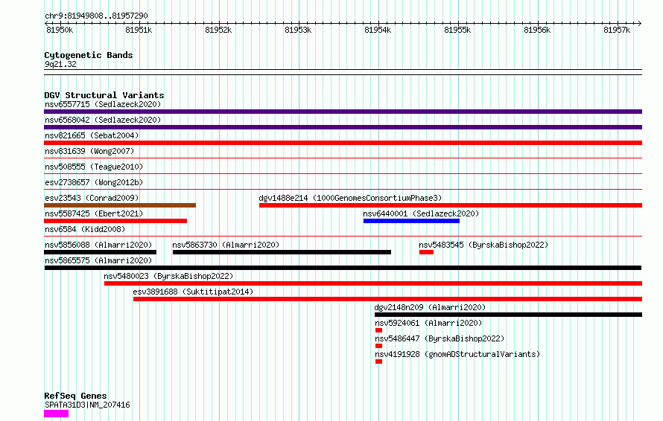
Task: Open the nsv5480023 (ByrskaBishop2022) label
Action: [x=168, y=276]
